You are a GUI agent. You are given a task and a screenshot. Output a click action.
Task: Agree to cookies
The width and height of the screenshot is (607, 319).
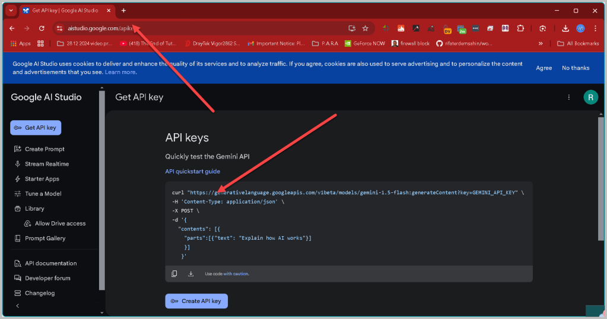tap(544, 68)
